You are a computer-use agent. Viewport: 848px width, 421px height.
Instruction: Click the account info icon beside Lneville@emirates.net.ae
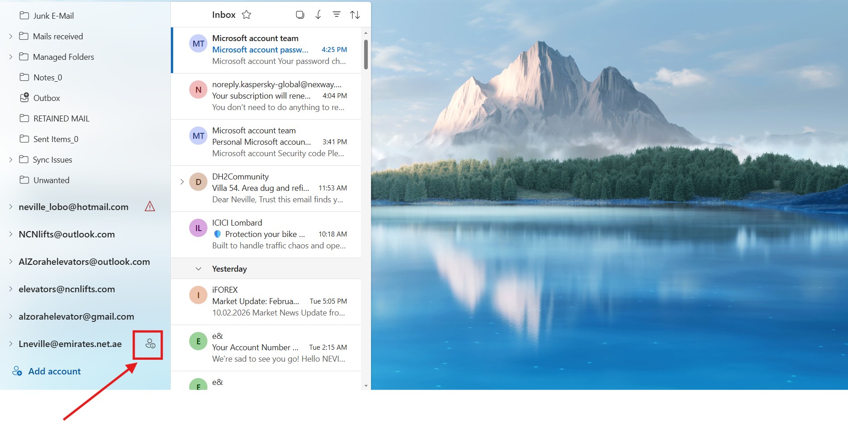(148, 344)
